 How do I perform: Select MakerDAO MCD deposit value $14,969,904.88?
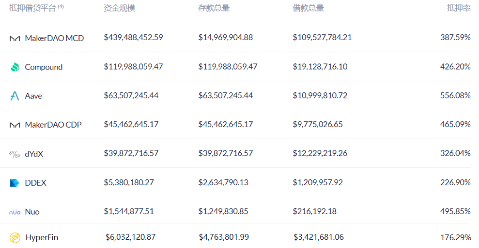click(x=225, y=37)
